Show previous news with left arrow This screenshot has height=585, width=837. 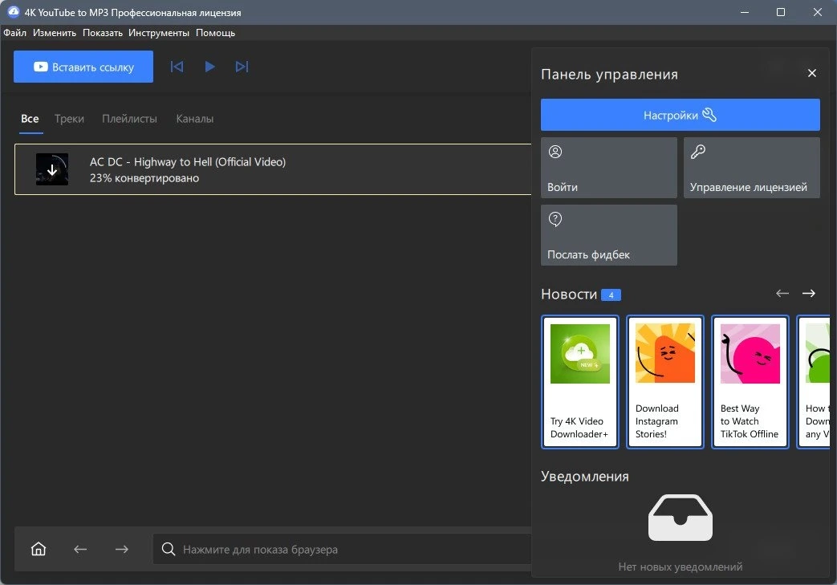[x=782, y=294]
